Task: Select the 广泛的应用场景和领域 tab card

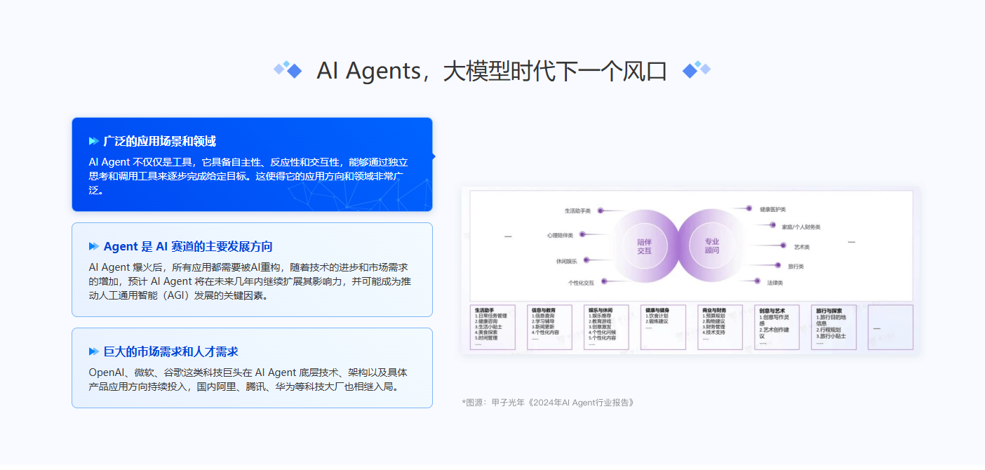Action: coord(252,164)
